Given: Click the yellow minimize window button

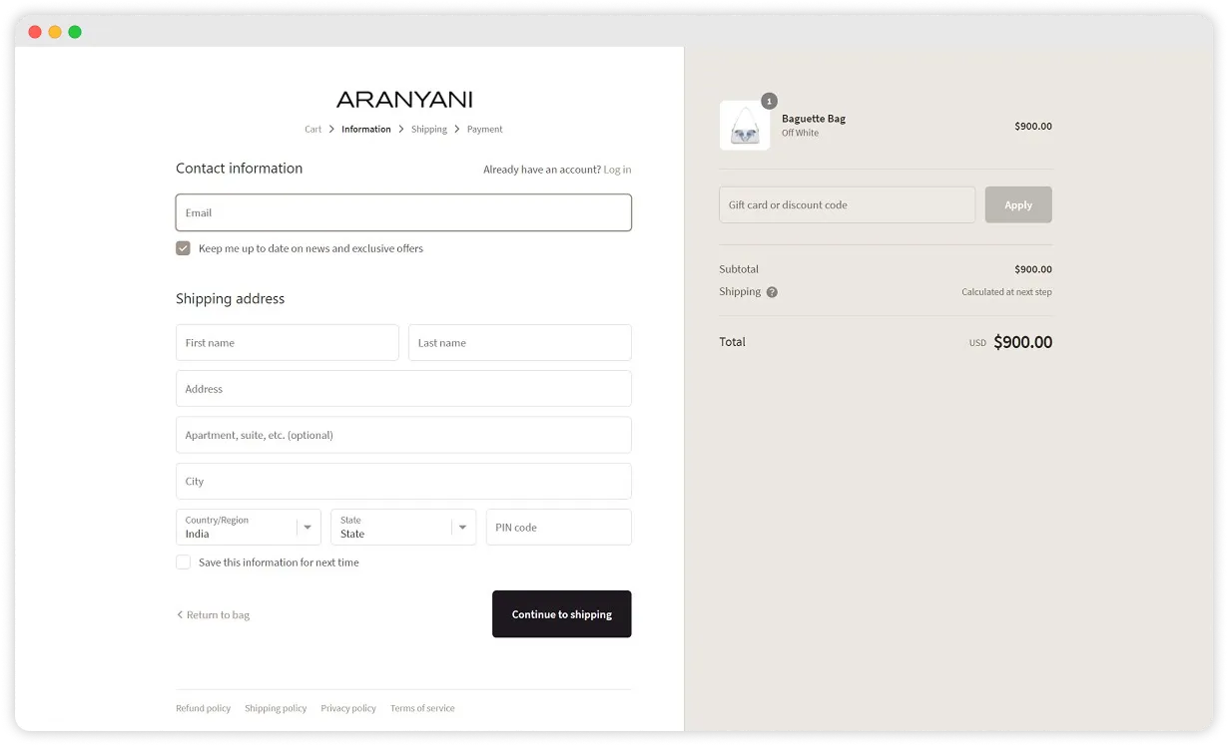Looking at the screenshot, I should pyautogui.click(x=55, y=32).
